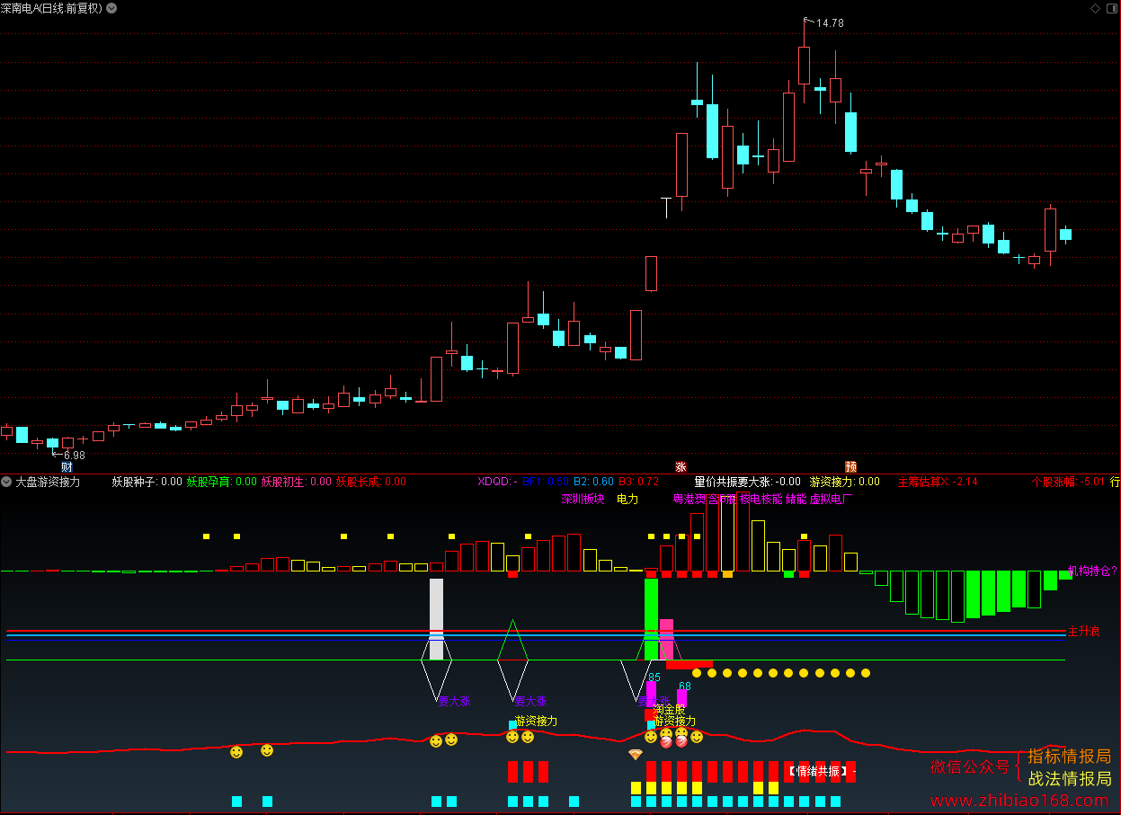Click the 妖股初生: 0.00 readout
The width and height of the screenshot is (1121, 815).
coord(297,482)
